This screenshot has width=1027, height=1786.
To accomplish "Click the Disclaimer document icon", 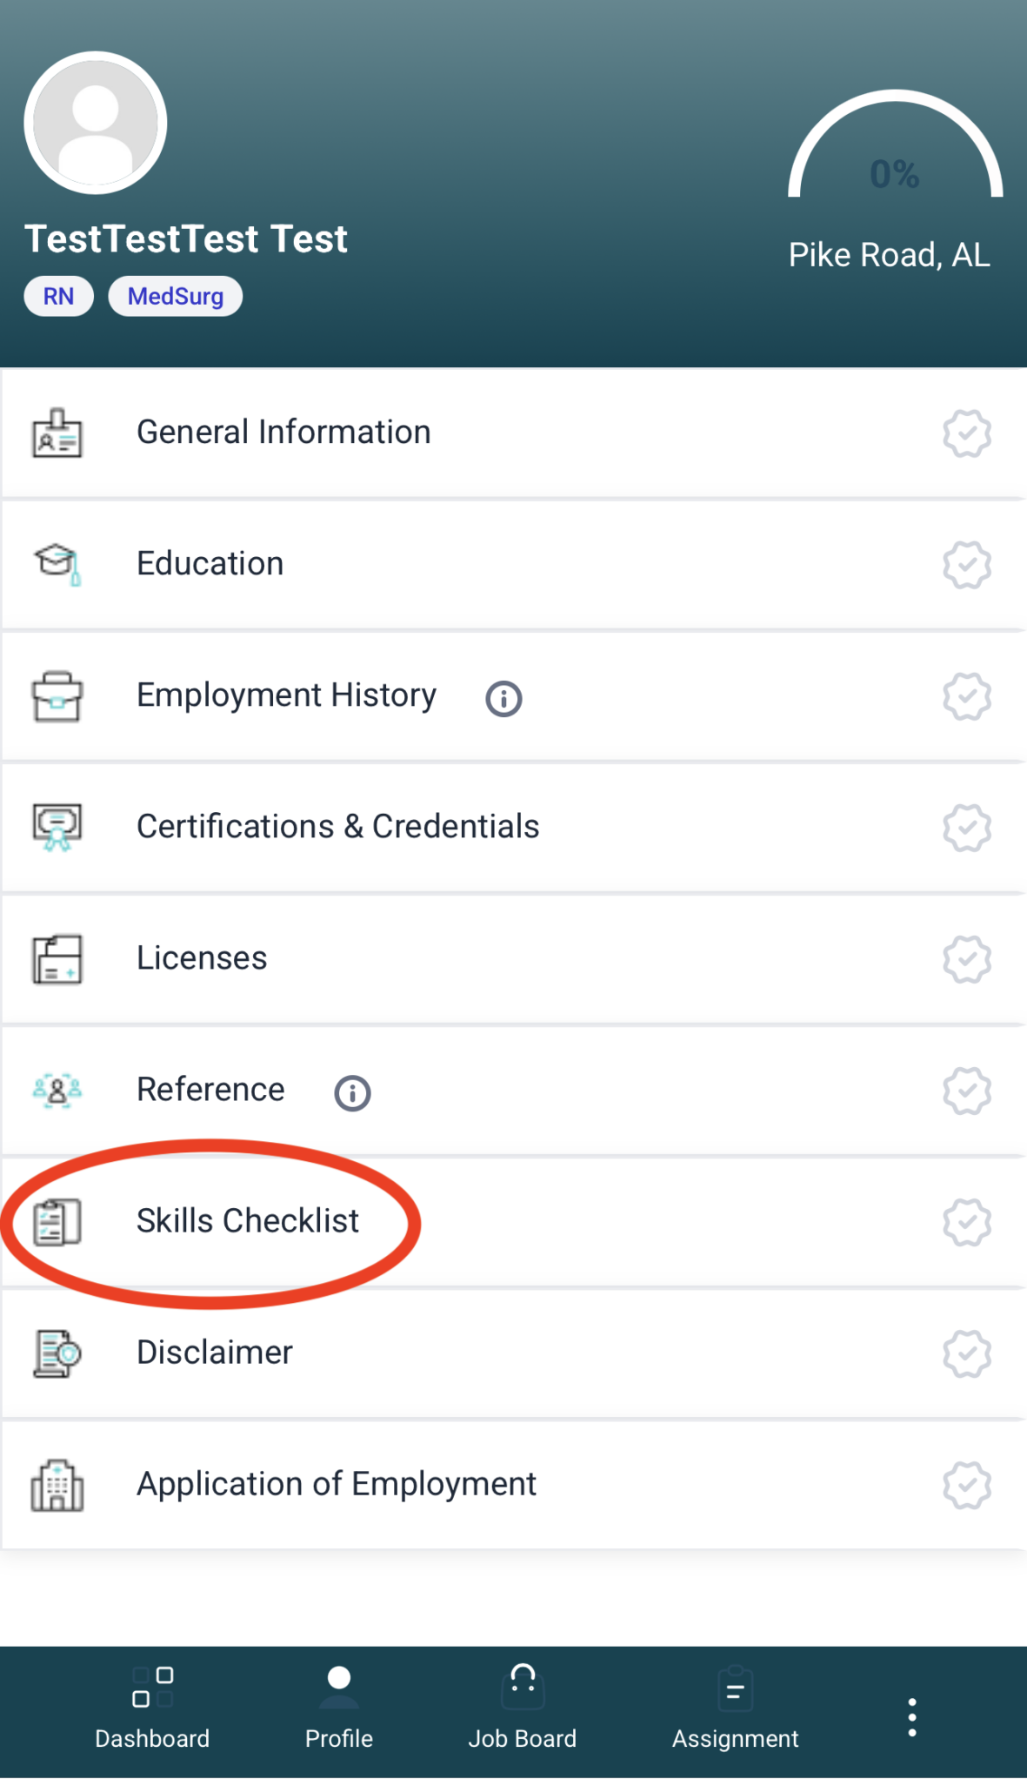I will (x=57, y=1353).
